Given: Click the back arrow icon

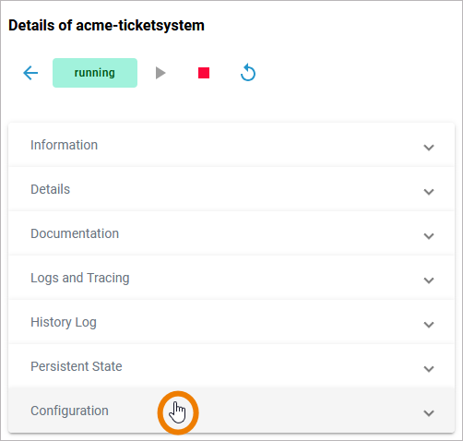Looking at the screenshot, I should click(x=30, y=73).
